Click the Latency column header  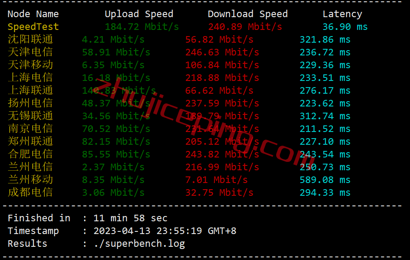point(342,14)
